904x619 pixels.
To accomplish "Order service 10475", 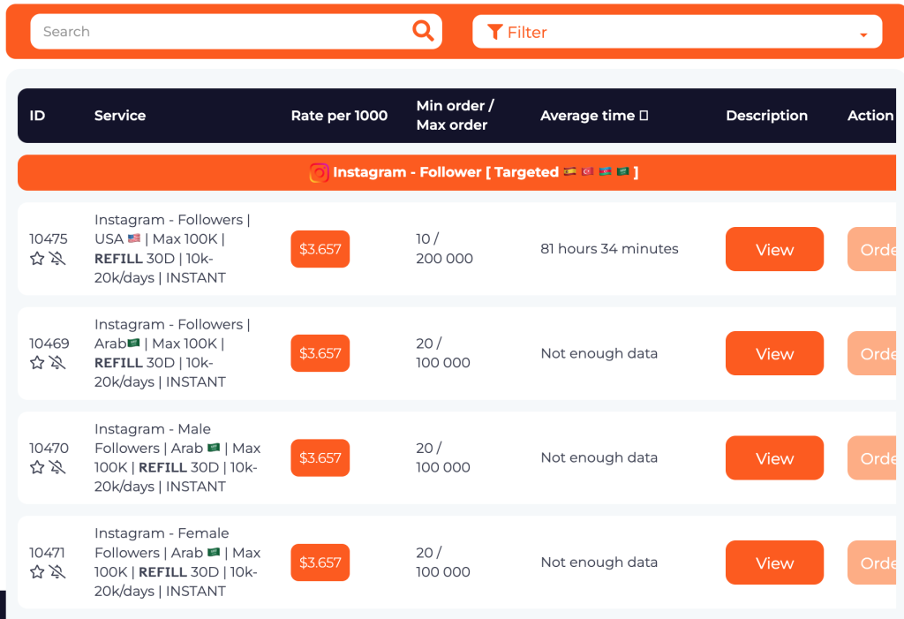I will (871, 249).
